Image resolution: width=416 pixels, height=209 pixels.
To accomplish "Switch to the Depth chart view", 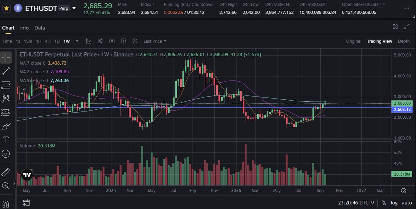I will (x=404, y=41).
